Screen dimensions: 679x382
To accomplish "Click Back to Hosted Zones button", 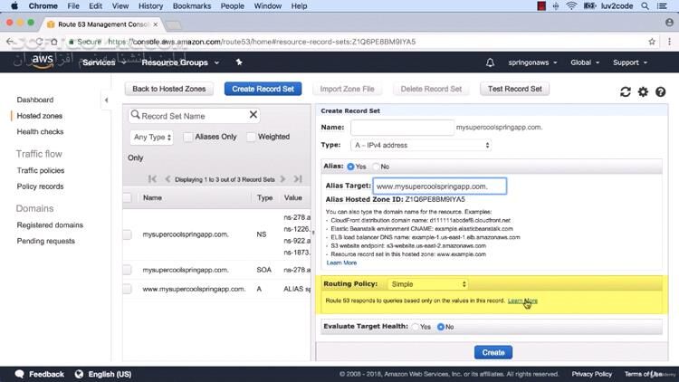I will pyautogui.click(x=171, y=89).
